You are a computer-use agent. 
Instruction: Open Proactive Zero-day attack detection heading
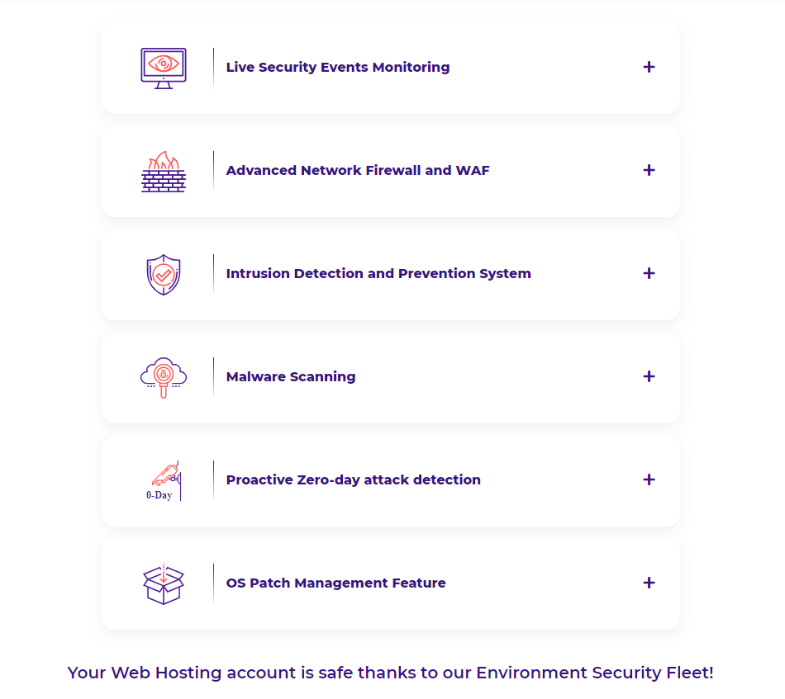point(354,479)
